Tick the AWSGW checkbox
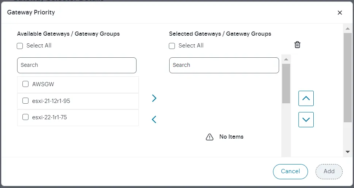The height and width of the screenshot is (188, 354). pos(25,84)
